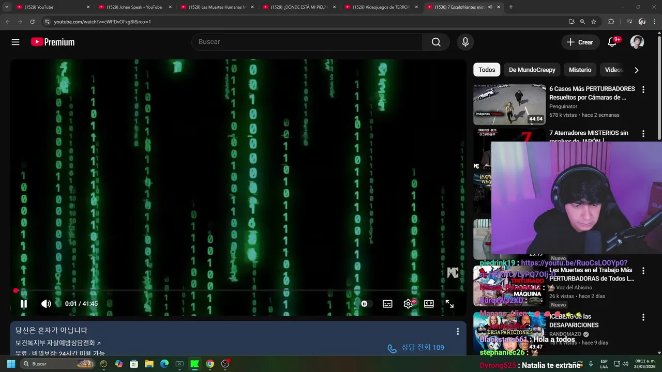
Task: Open the Penguinator channel name
Action: coord(563,106)
